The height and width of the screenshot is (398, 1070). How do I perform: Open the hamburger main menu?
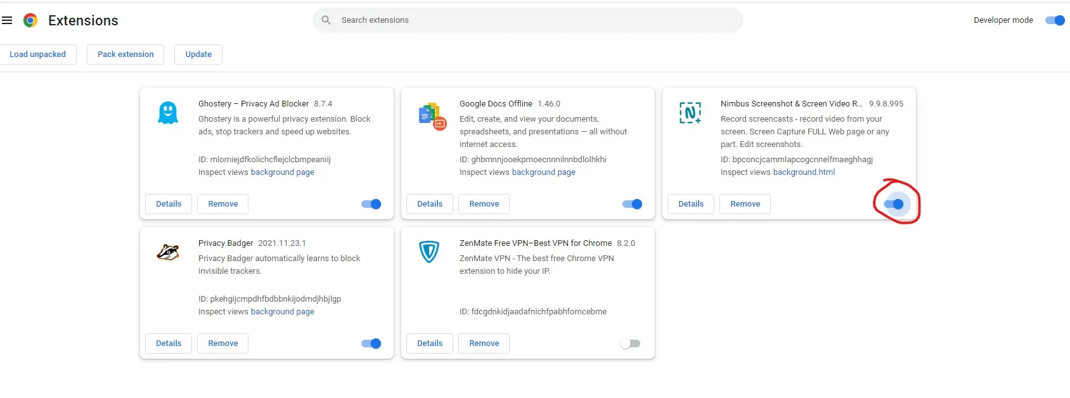(7, 20)
